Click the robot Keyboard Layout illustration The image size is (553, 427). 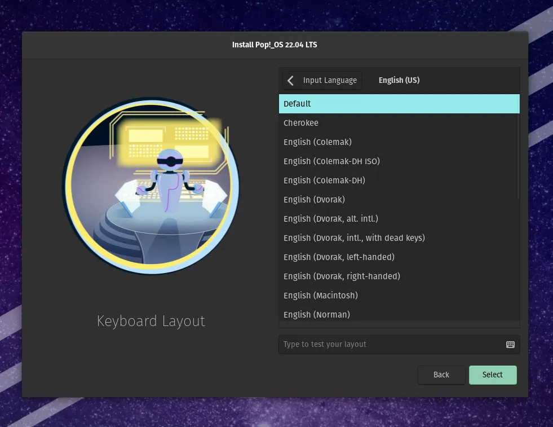151,186
